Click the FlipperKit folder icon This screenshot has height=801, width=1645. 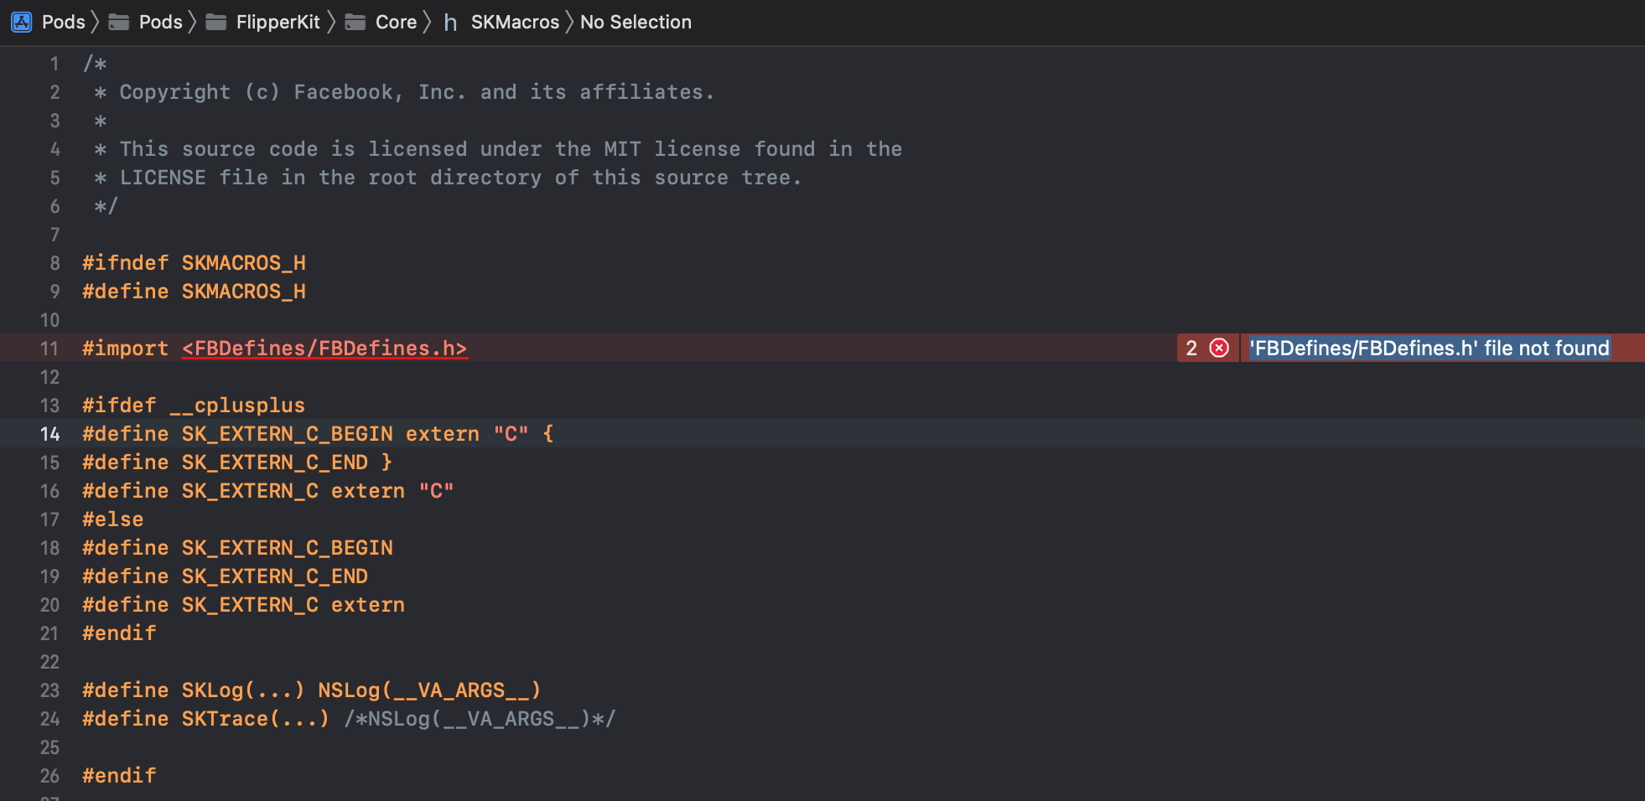(x=218, y=22)
